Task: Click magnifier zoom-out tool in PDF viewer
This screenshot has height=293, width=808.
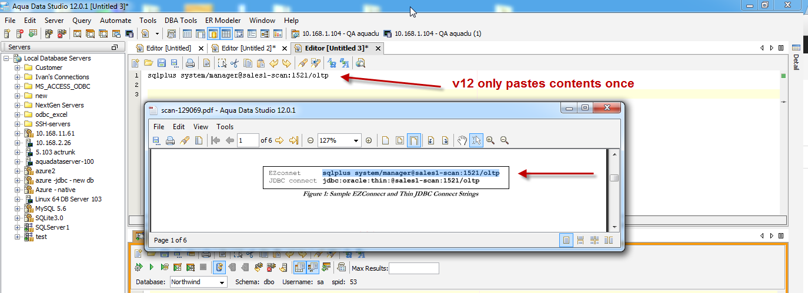Action: (504, 140)
